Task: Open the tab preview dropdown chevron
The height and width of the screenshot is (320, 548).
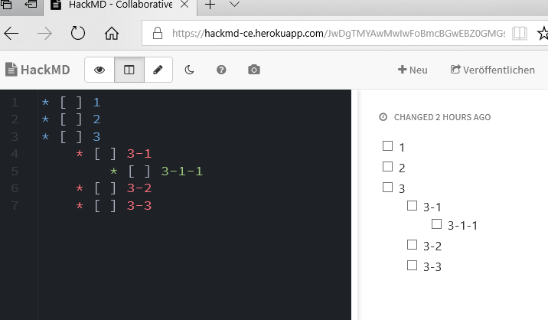Action: pos(235,5)
